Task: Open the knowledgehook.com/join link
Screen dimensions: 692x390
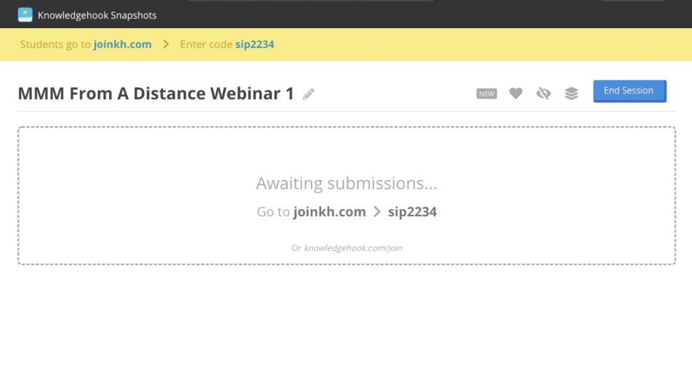Action: (x=353, y=248)
